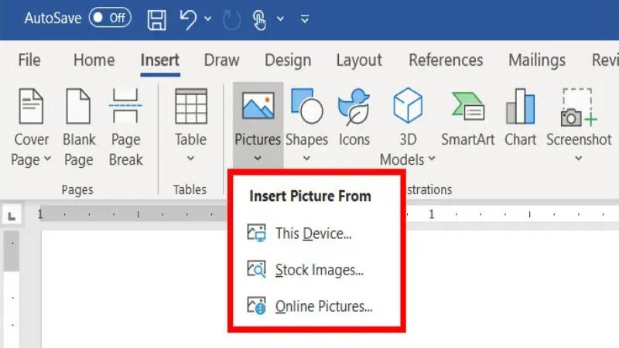The image size is (619, 348).
Task: Select Stock Images... option
Action: (319, 270)
